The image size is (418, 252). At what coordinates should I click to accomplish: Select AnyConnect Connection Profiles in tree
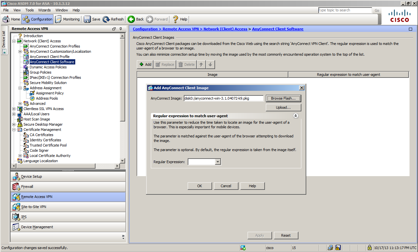tap(55, 46)
